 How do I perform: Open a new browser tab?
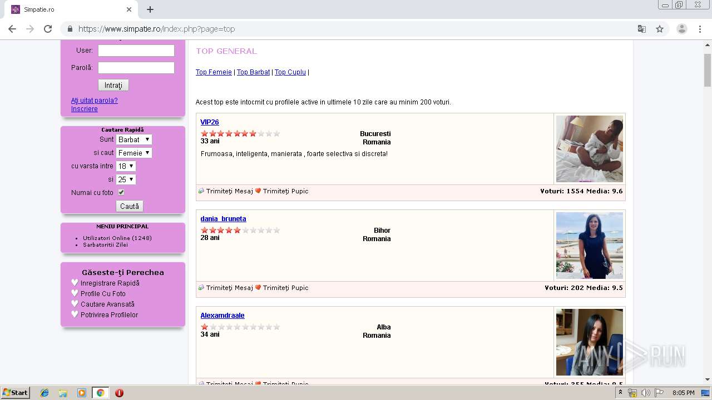pos(150,9)
